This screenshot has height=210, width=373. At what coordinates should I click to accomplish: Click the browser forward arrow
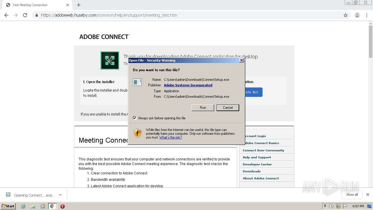[16, 15]
